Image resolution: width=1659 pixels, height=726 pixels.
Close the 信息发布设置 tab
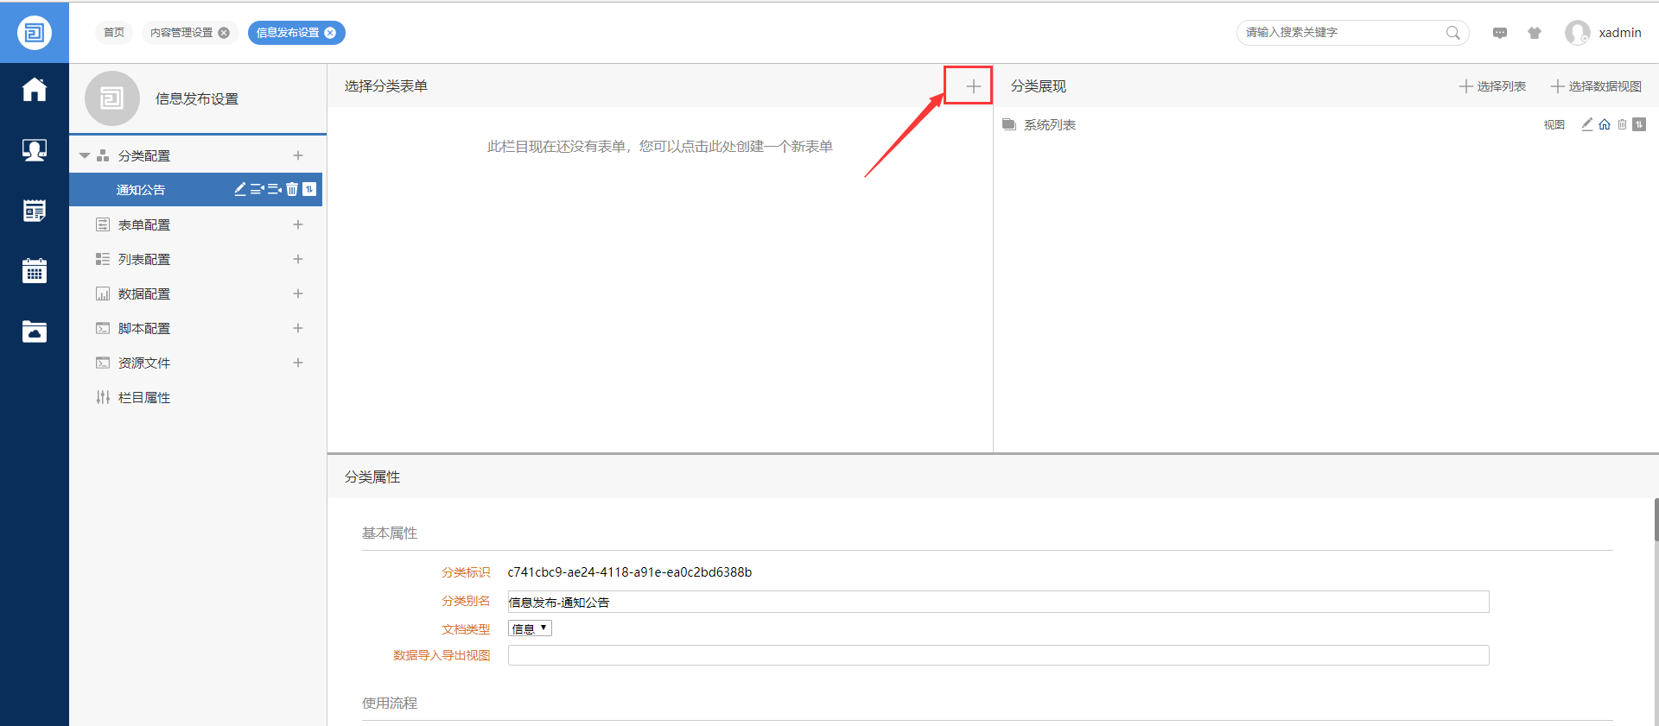tap(330, 33)
